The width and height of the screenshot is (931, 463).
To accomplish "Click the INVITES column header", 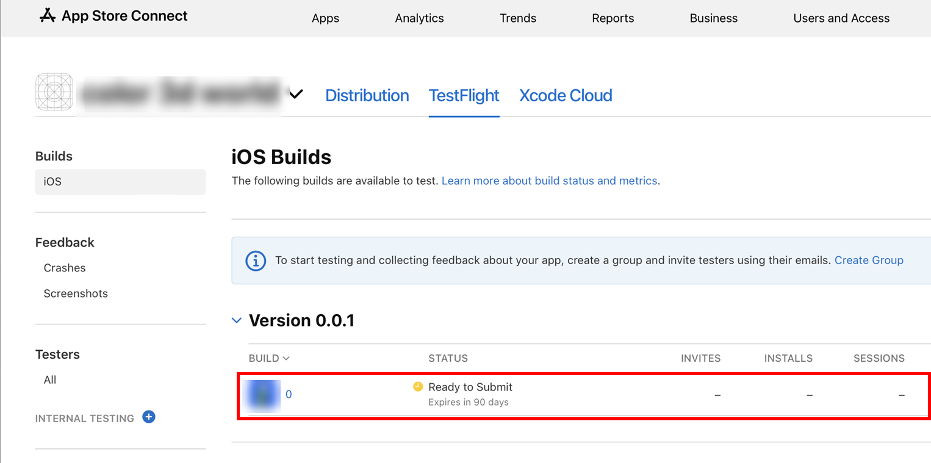I will coord(700,358).
